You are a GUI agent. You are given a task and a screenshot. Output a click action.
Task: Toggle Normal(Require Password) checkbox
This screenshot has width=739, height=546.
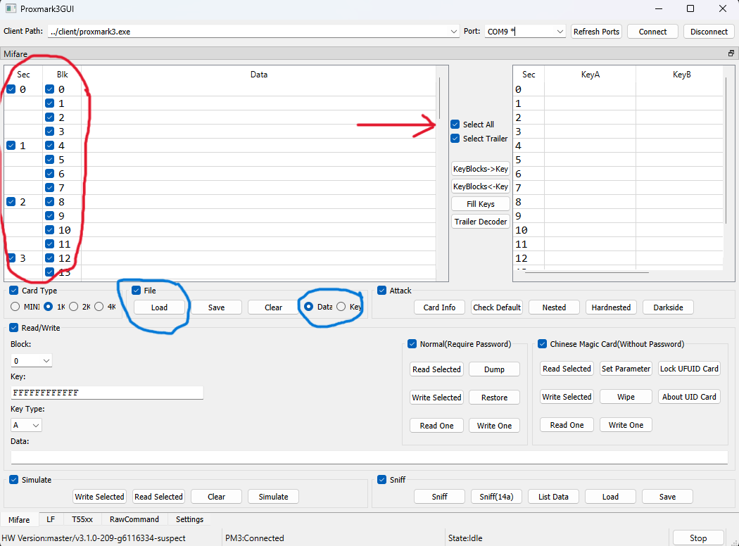412,344
